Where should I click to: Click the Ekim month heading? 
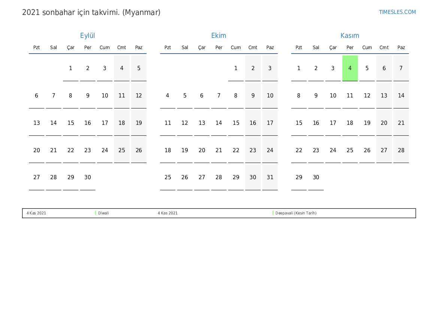pos(218,36)
